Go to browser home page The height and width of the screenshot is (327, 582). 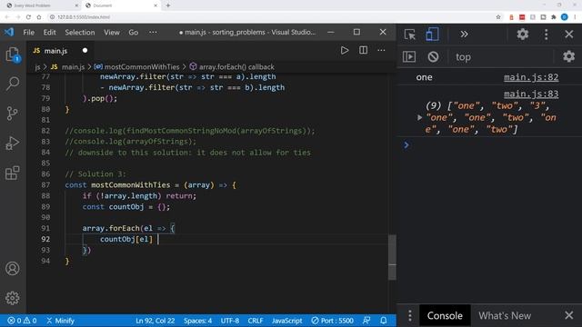click(x=39, y=17)
